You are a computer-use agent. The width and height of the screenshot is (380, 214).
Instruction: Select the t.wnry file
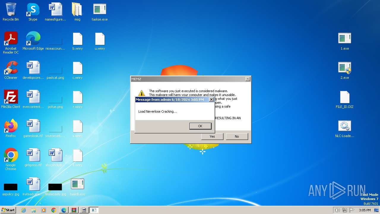coord(77,158)
